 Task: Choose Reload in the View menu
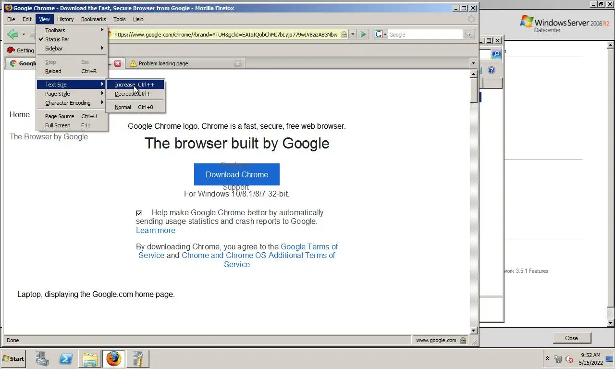(x=72, y=71)
